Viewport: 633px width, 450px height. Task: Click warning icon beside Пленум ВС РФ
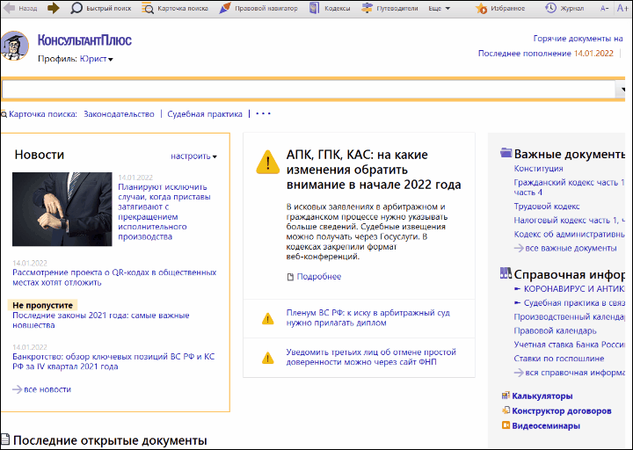point(267,318)
